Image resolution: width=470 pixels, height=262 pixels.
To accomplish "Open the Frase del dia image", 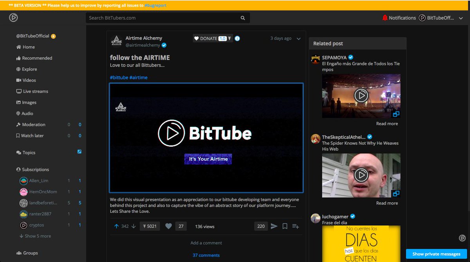I will coord(361,244).
